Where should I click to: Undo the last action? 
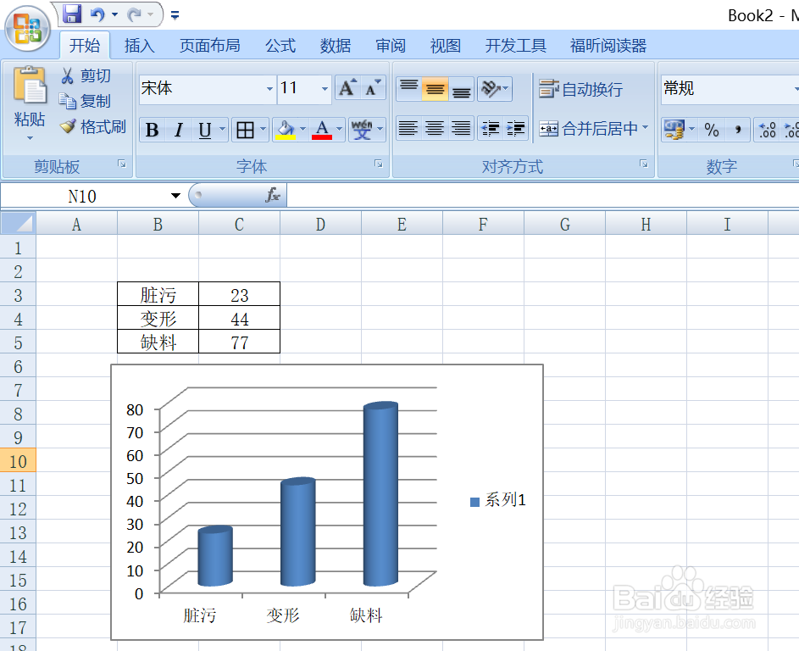coord(97,14)
